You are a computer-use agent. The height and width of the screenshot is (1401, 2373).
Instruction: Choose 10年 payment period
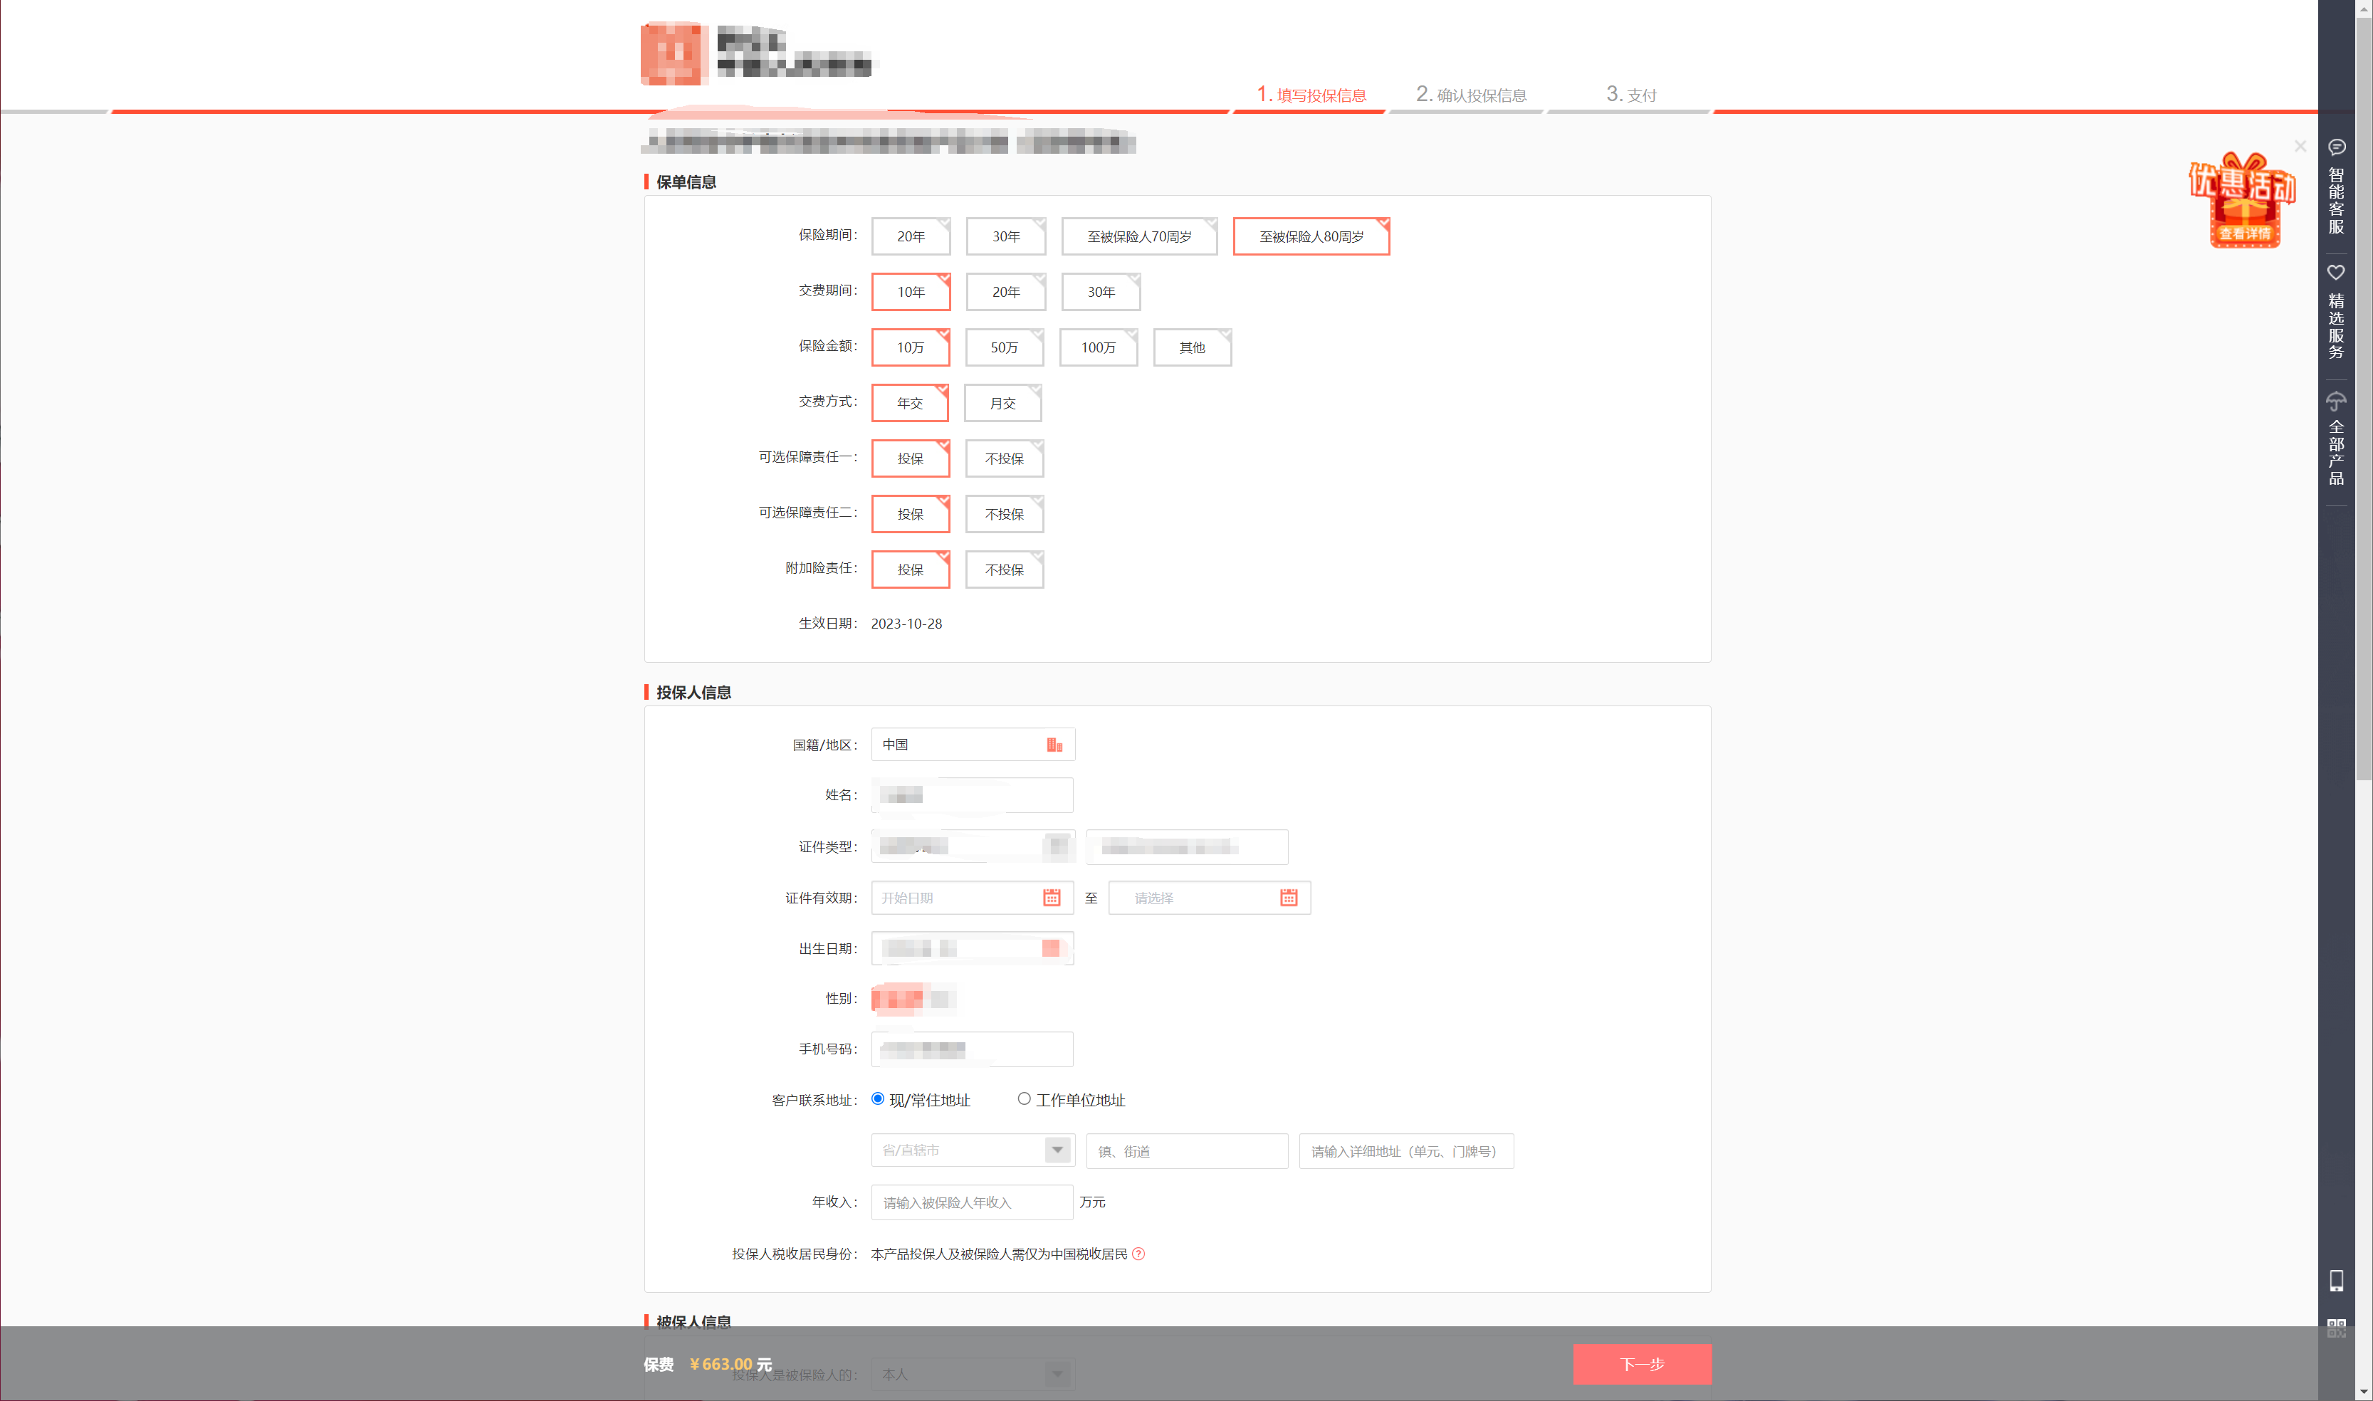point(911,292)
